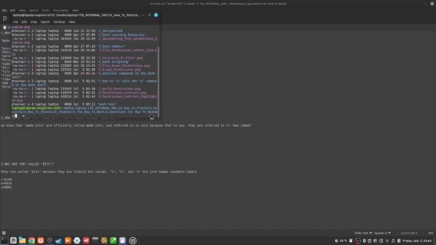Click the 58 °F weather reading

343,241
